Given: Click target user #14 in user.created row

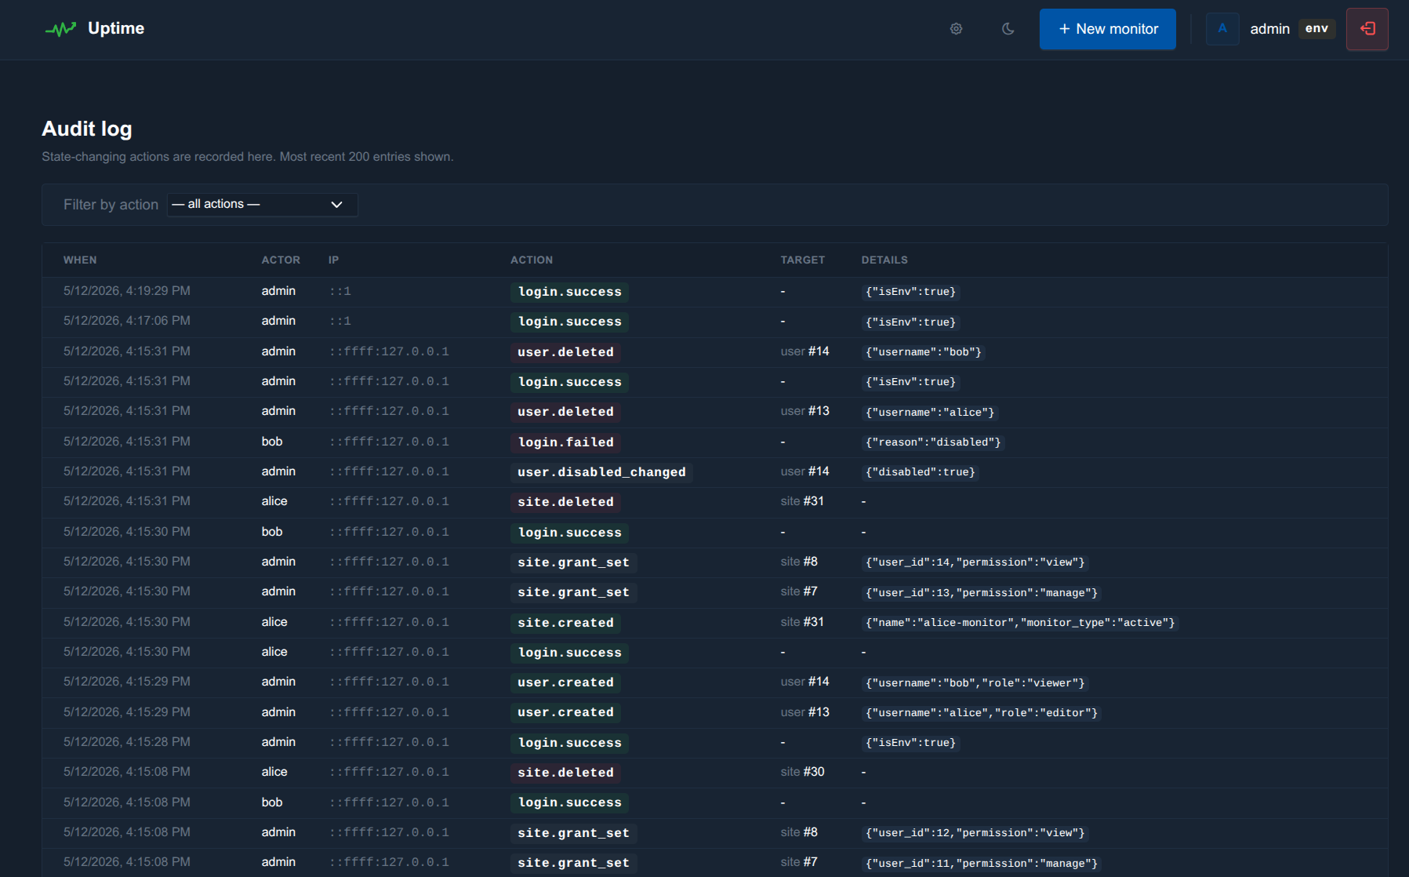Looking at the screenshot, I should tap(804, 682).
